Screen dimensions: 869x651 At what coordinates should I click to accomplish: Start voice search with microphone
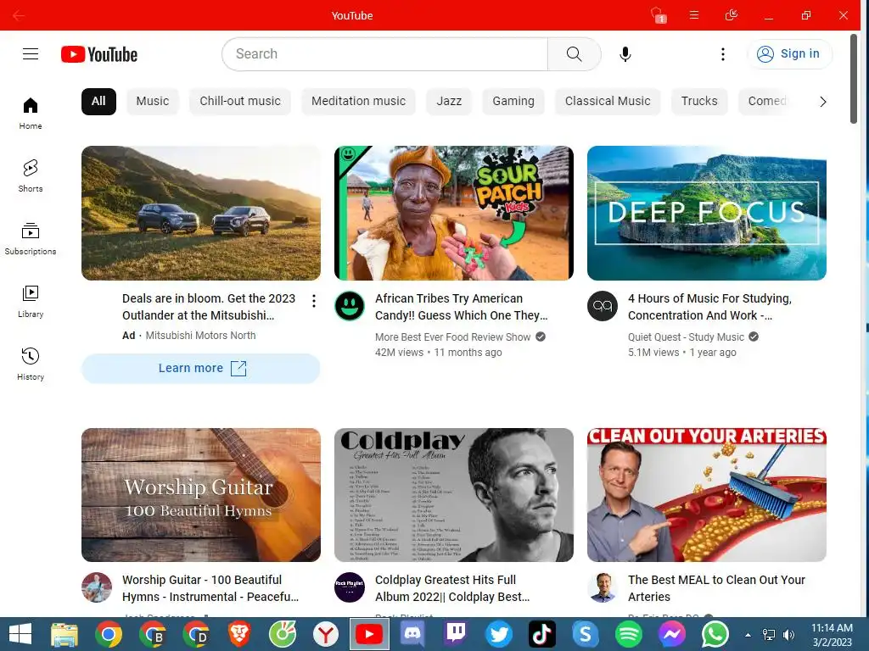click(x=625, y=53)
